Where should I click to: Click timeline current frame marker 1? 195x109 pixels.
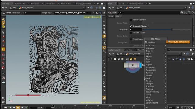point(53,106)
